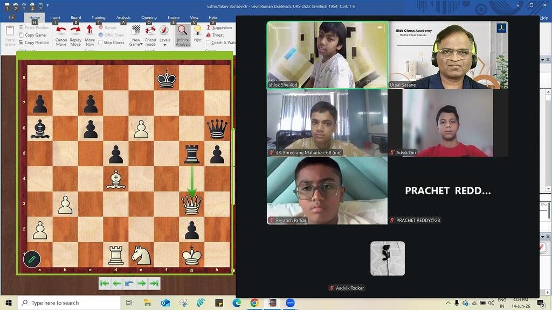The width and height of the screenshot is (552, 310).
Task: Open the File tab in the ribbon
Action: tap(11, 17)
